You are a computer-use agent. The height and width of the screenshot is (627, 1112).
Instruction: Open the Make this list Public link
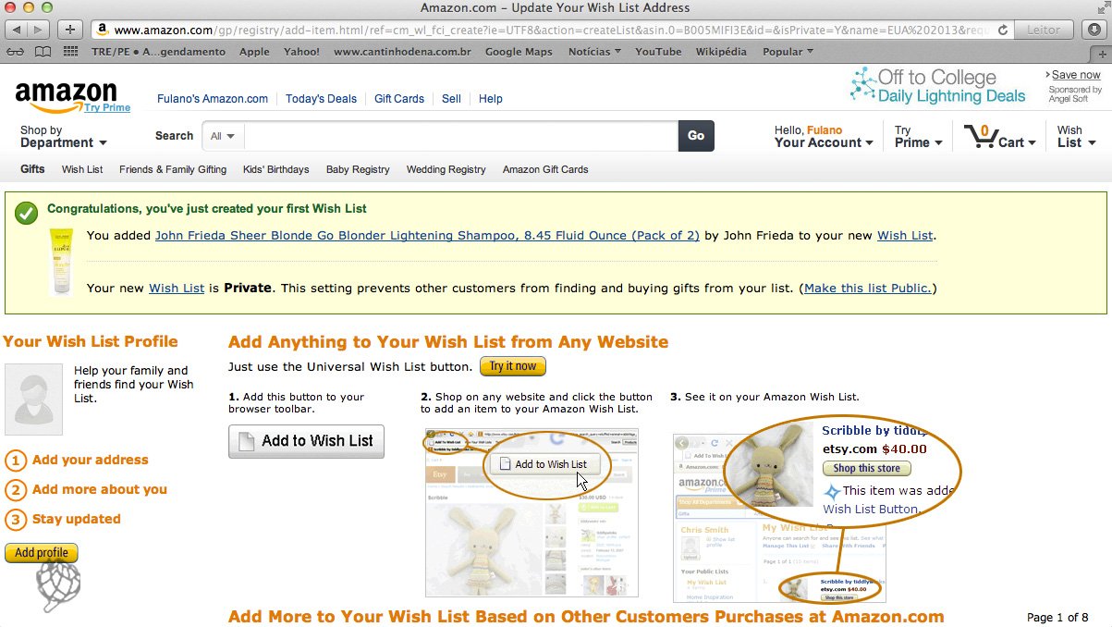[x=866, y=288]
